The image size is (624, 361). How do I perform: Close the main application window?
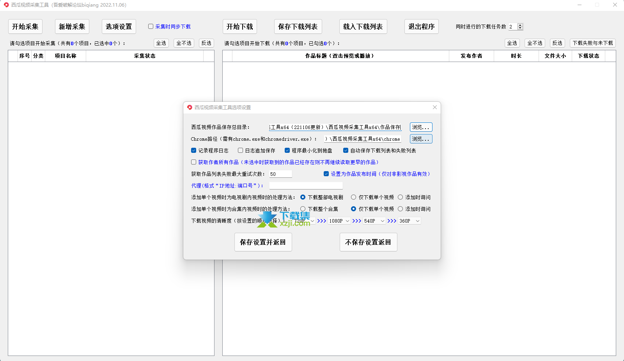(x=615, y=5)
